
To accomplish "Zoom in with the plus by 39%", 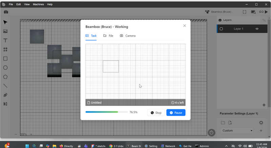I will pyautogui.click(x=31, y=134).
